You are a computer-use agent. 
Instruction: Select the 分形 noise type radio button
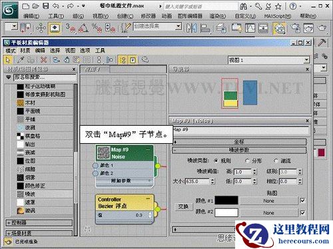(x=247, y=160)
